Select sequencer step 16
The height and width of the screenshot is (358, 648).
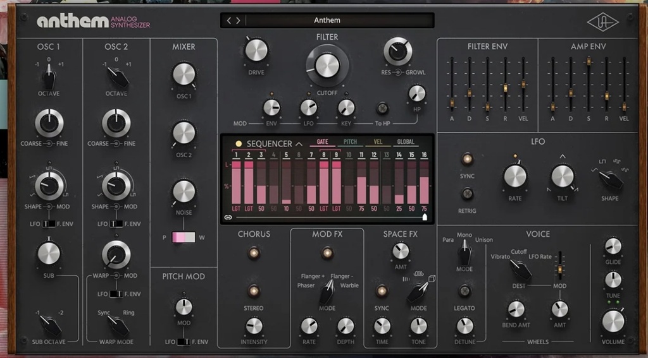424,155
